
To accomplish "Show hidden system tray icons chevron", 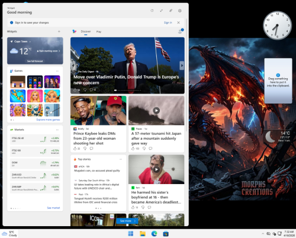I will coord(263,234).
